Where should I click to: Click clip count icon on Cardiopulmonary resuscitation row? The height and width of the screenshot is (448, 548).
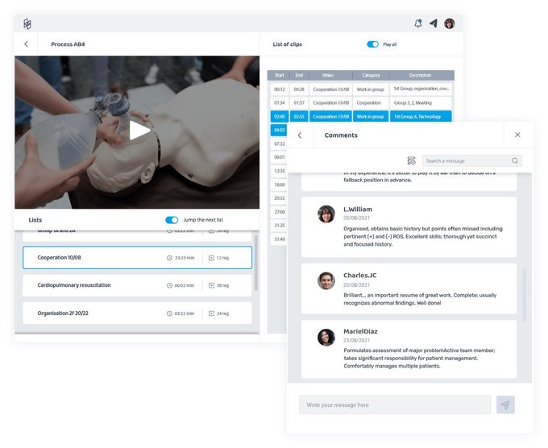click(x=211, y=285)
